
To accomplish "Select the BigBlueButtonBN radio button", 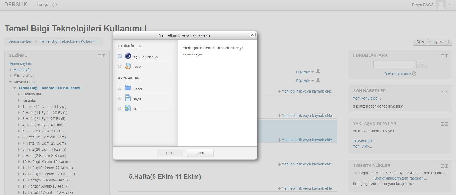I will point(119,56).
